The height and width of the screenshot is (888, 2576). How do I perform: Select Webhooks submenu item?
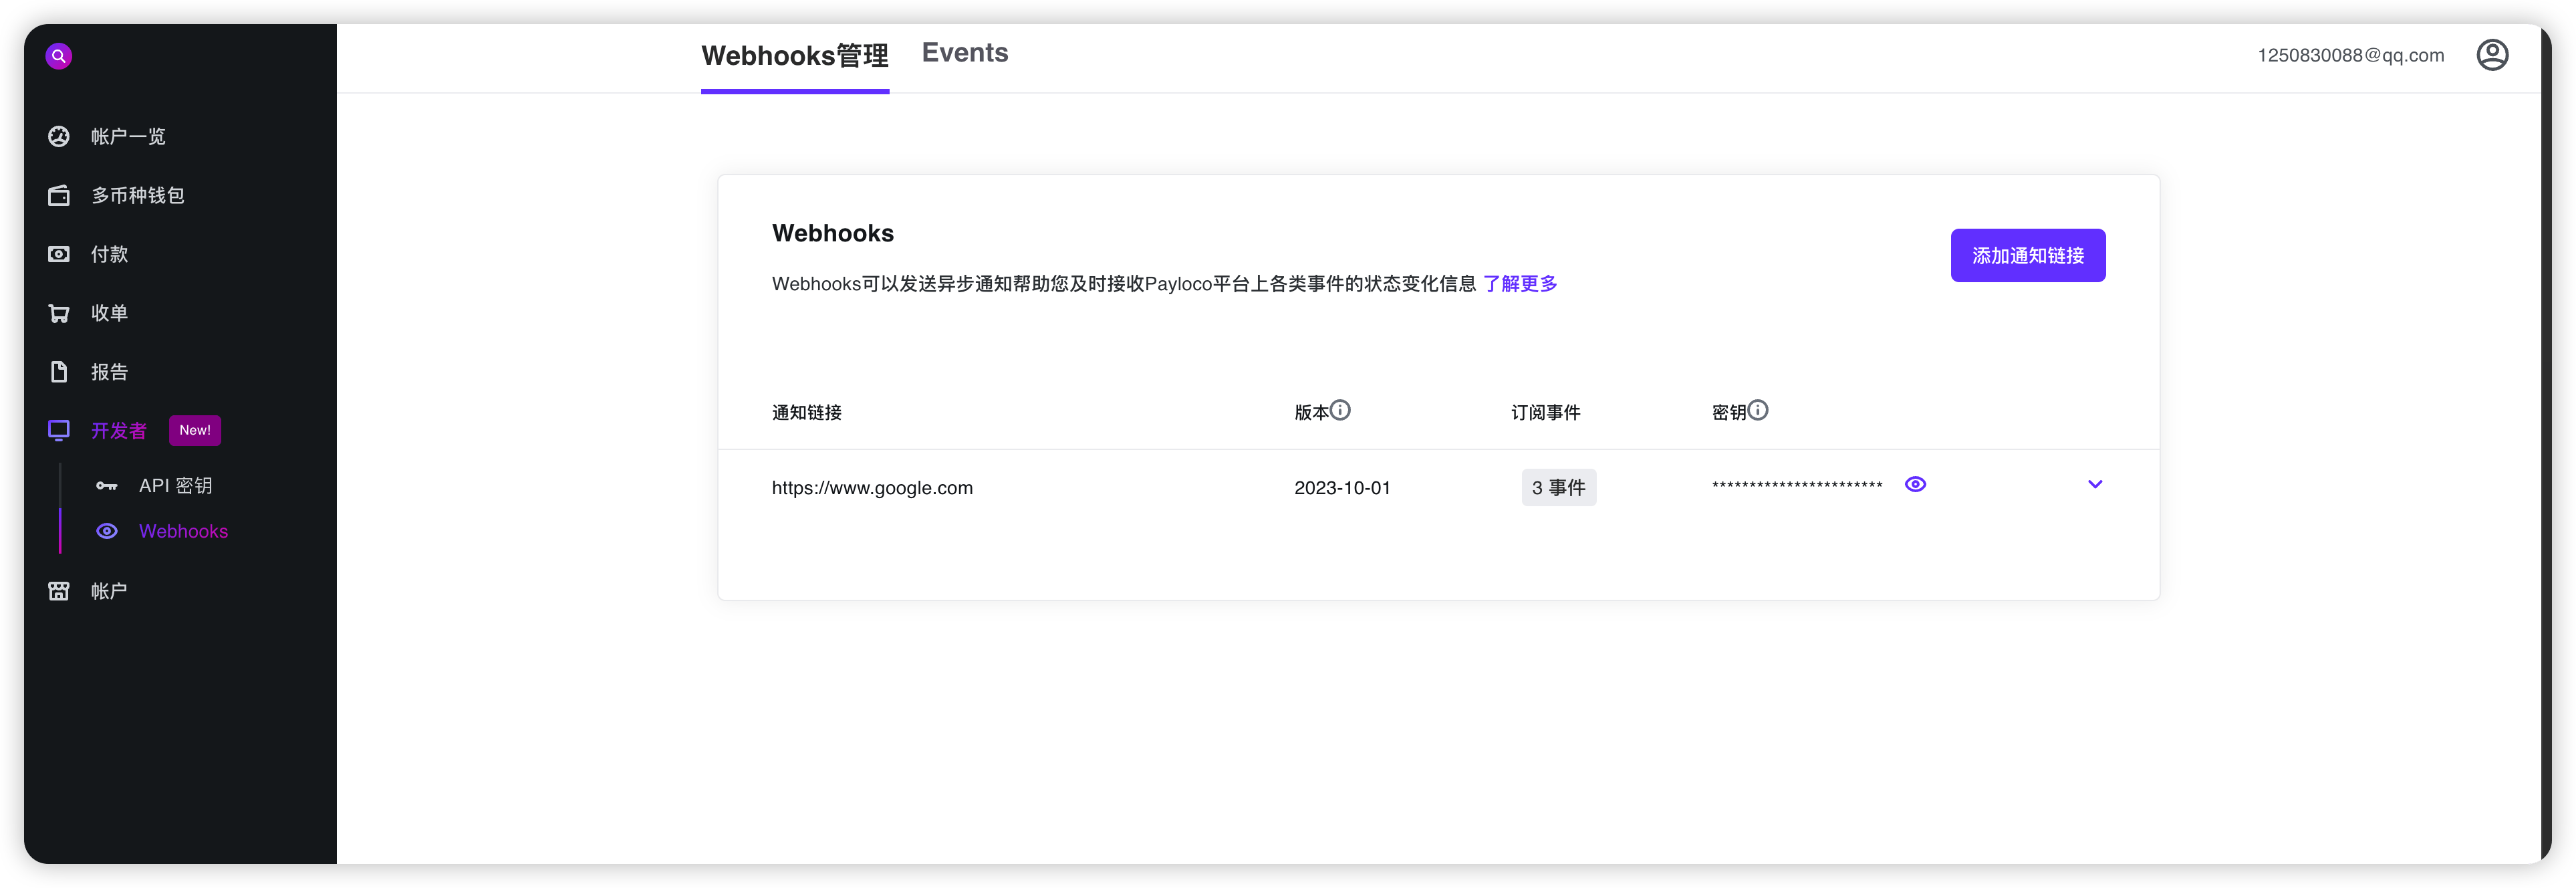click(x=183, y=531)
